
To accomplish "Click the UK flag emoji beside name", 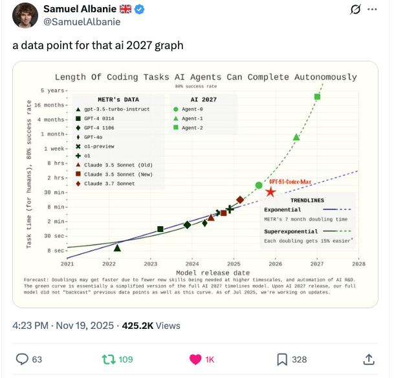I will [126, 9].
